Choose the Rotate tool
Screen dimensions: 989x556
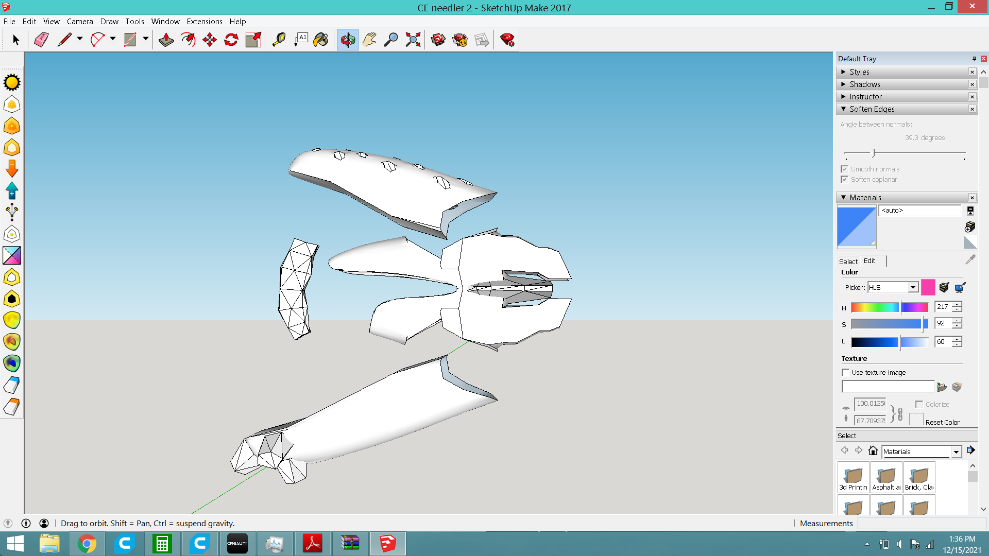coord(231,40)
